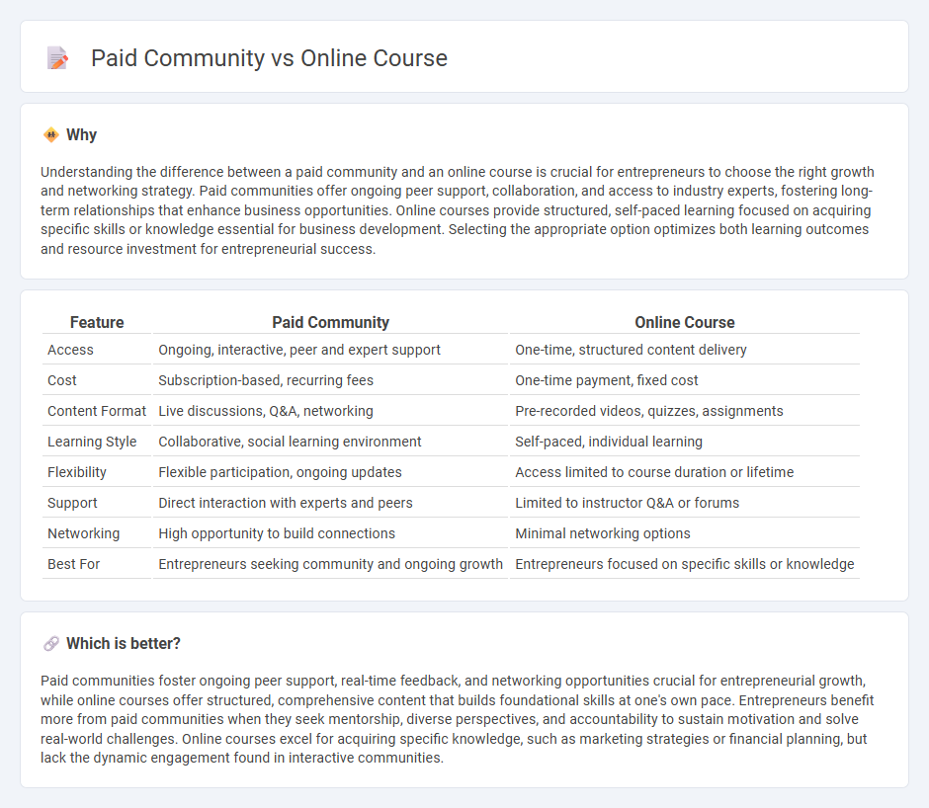The image size is (929, 808).
Task: Select the Cost row label
Action: pyautogui.click(x=62, y=380)
